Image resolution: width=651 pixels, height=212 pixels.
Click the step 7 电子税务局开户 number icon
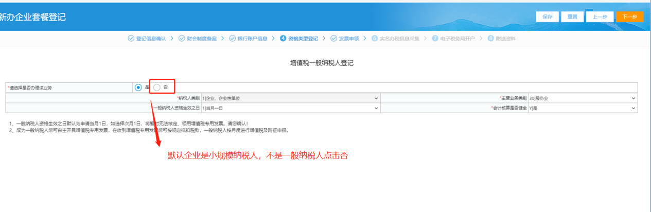click(435, 39)
